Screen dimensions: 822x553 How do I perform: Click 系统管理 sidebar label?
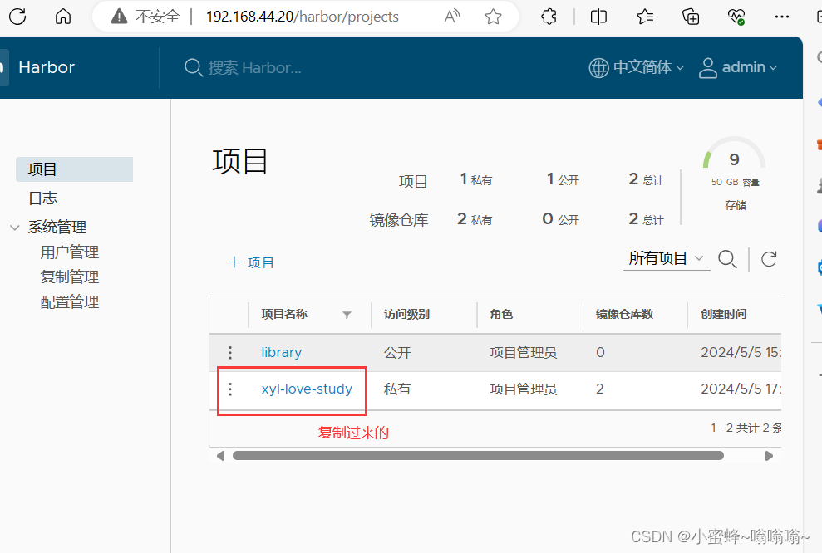click(x=57, y=228)
